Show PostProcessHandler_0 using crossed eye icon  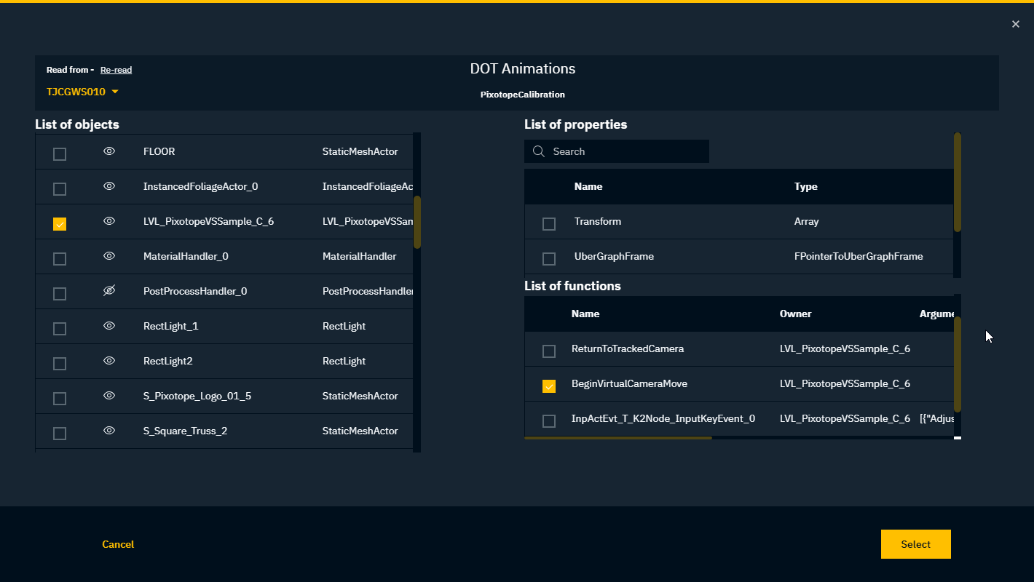coord(109,291)
